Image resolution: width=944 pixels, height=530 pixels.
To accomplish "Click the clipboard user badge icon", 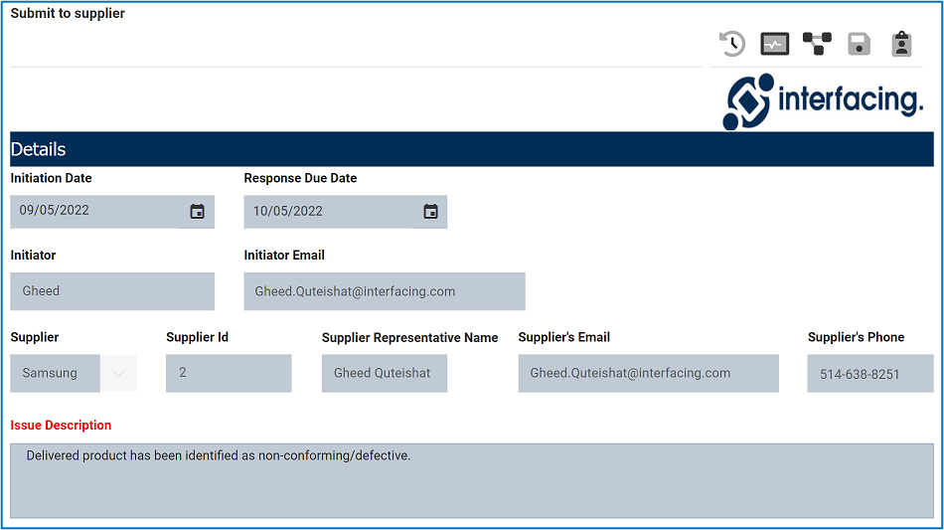I will coord(901,44).
